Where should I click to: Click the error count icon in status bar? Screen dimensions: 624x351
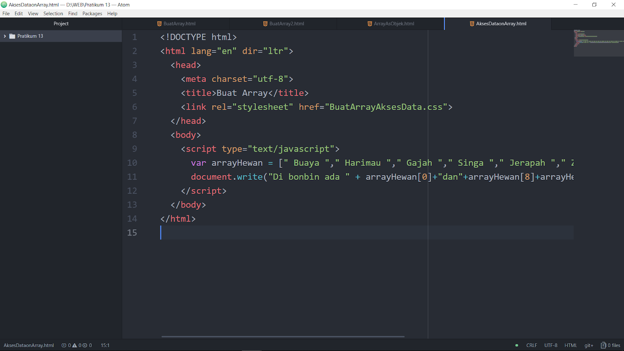(64, 345)
